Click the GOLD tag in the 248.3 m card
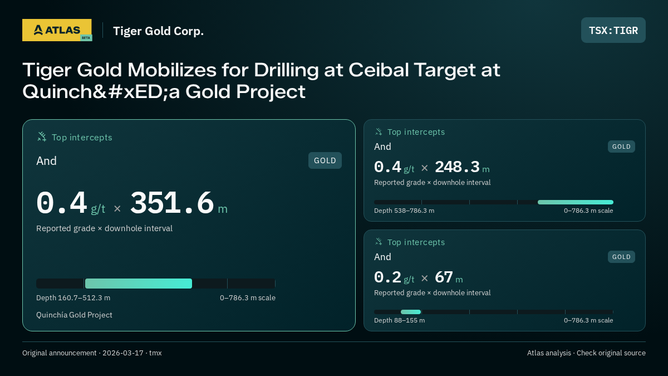668x376 pixels. tap(621, 147)
